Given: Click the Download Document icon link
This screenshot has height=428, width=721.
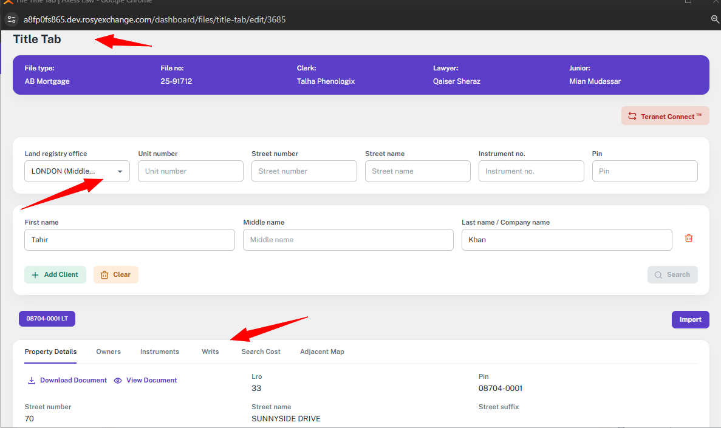Looking at the screenshot, I should pyautogui.click(x=32, y=381).
